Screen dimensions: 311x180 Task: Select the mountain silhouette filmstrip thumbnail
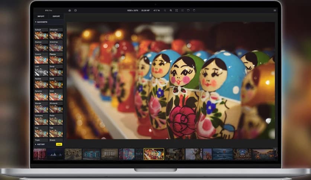(55, 154)
